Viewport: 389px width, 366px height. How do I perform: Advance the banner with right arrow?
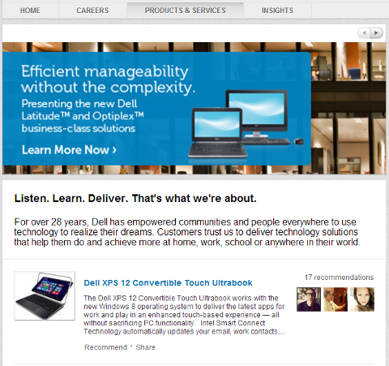click(376, 33)
